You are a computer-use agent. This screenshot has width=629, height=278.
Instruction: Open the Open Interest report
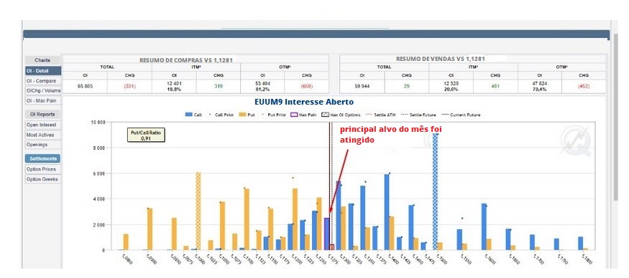coord(42,125)
